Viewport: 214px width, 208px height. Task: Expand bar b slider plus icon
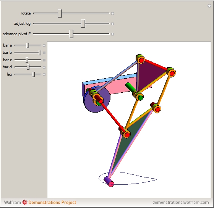click(x=44, y=53)
